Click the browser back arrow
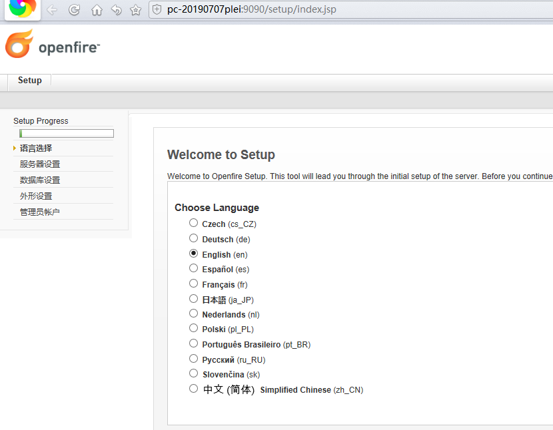The image size is (553, 430). click(x=52, y=9)
